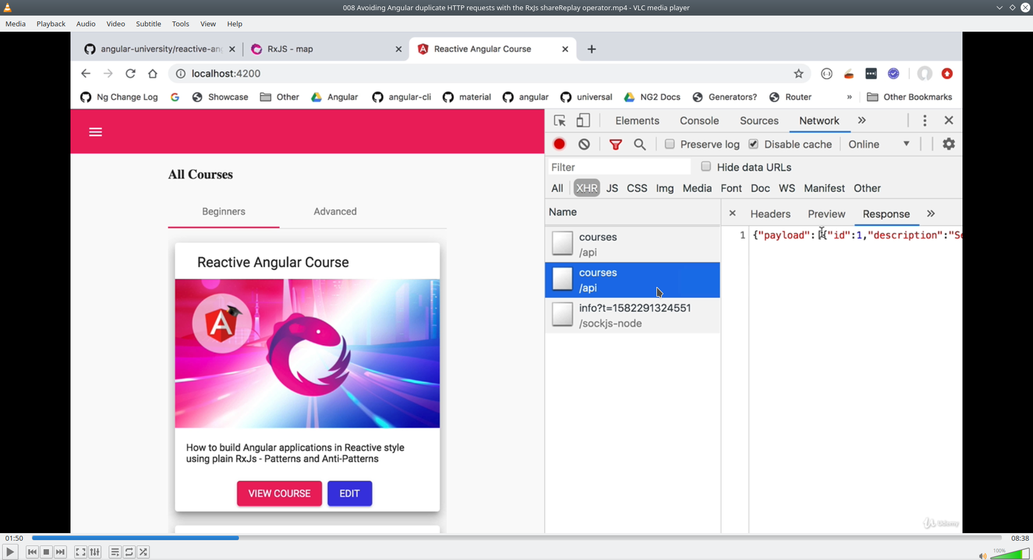Click the browser forward arrow
Screen dimensions: 1033x560
tap(108, 74)
